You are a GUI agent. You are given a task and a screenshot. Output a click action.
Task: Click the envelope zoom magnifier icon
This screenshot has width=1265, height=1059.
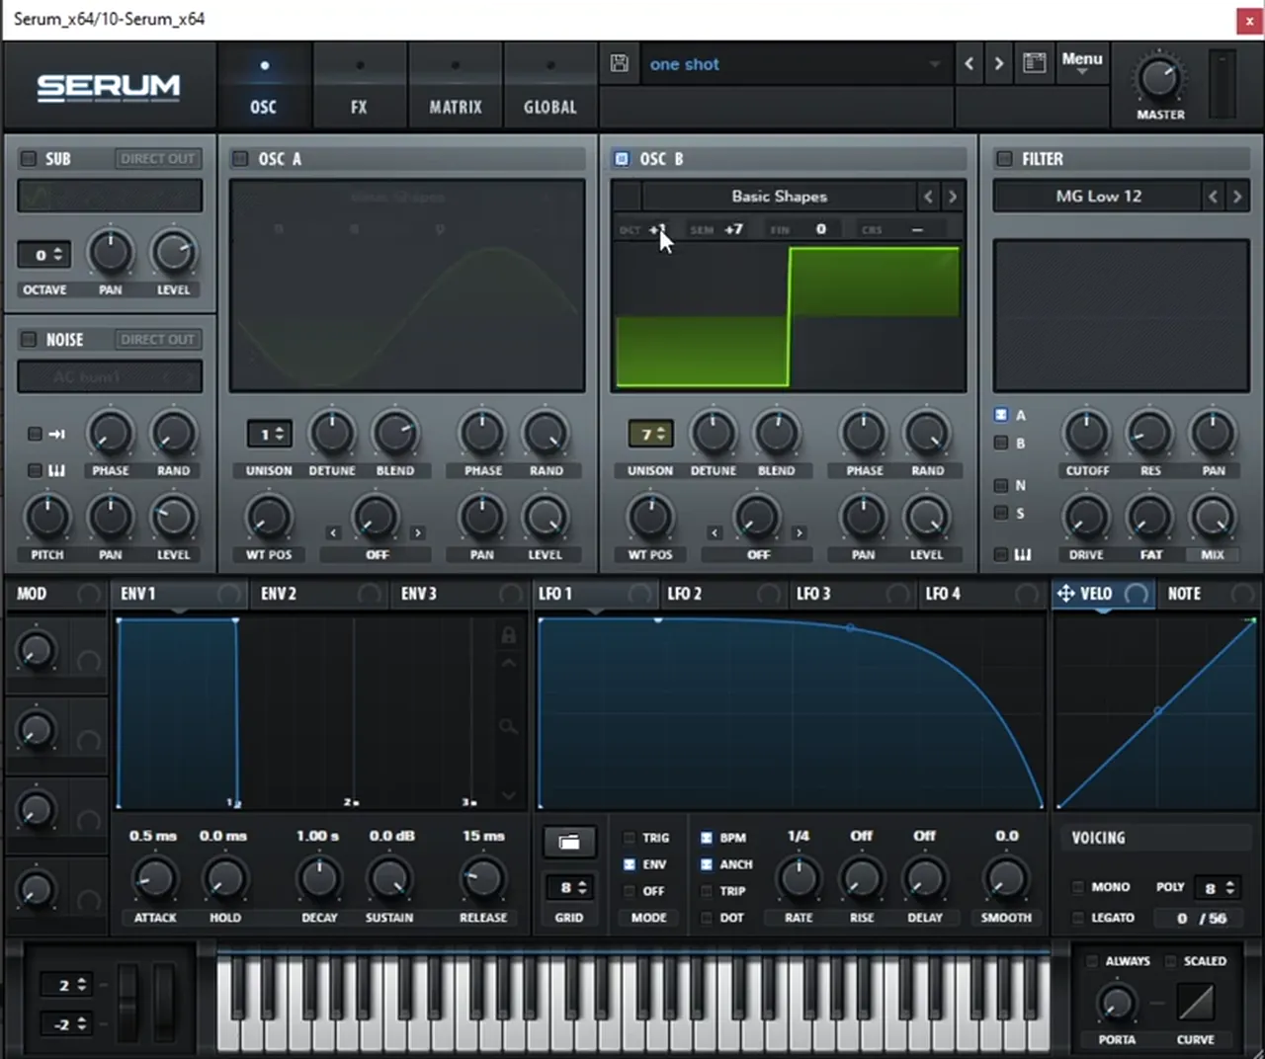508,727
